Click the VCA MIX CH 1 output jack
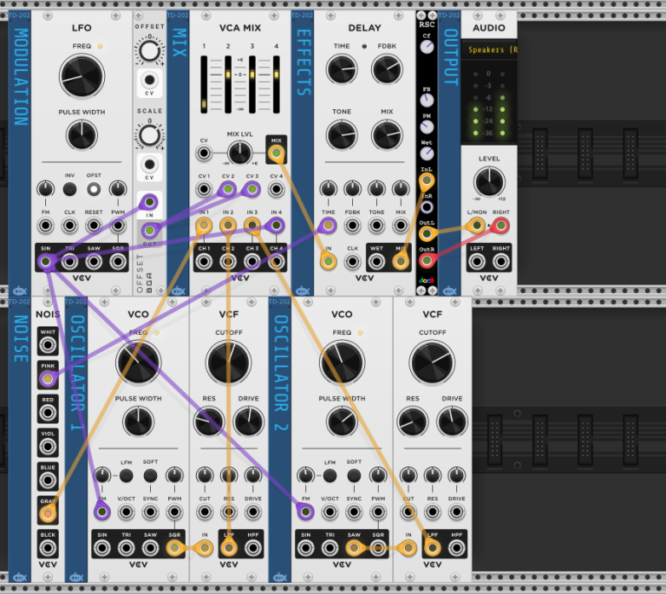The image size is (666, 594). pyautogui.click(x=204, y=262)
